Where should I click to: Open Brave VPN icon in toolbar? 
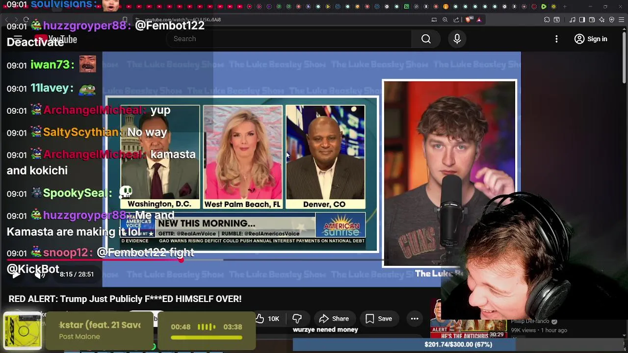point(611,20)
